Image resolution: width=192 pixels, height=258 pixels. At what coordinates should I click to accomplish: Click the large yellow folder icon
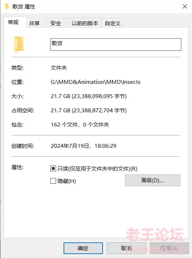pyautogui.click(x=19, y=45)
